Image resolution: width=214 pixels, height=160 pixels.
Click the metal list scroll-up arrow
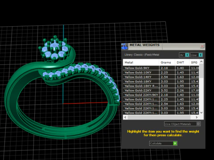[x=202, y=61]
